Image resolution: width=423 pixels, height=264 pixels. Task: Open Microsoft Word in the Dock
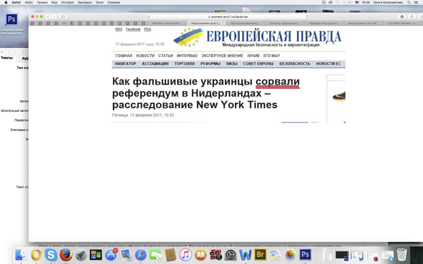pos(245,255)
